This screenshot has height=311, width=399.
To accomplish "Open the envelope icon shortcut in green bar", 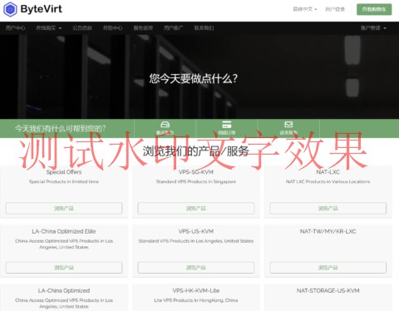I will point(288,124).
